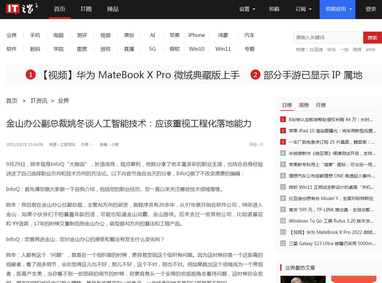The width and height of the screenshot is (382, 283).
Task: Click hot search term 比亚迪
Action: pos(316,49)
